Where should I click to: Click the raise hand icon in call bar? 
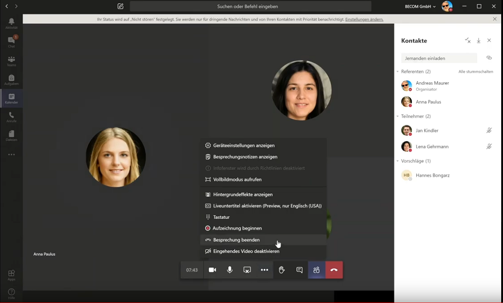282,270
